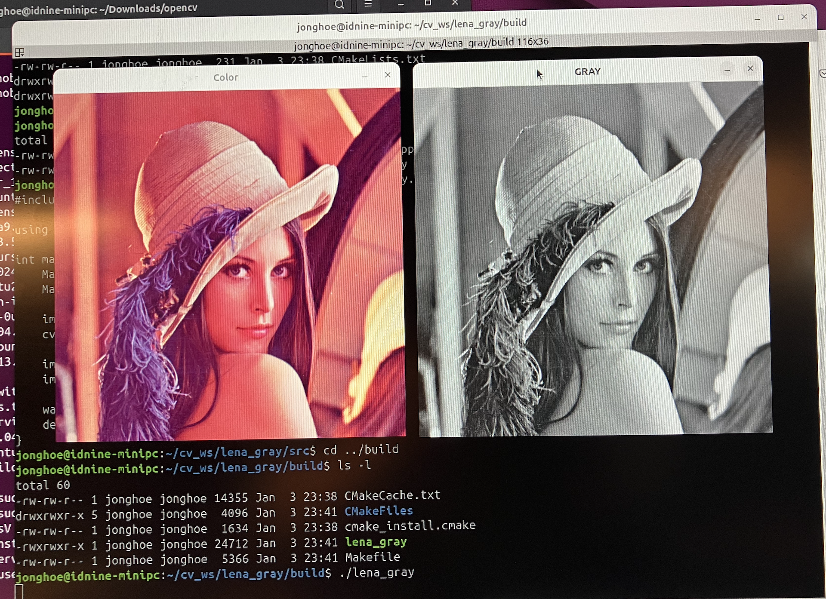Image resolution: width=826 pixels, height=599 pixels.
Task: Maximize the Downloads/opencv terminal window
Action: [x=428, y=3]
